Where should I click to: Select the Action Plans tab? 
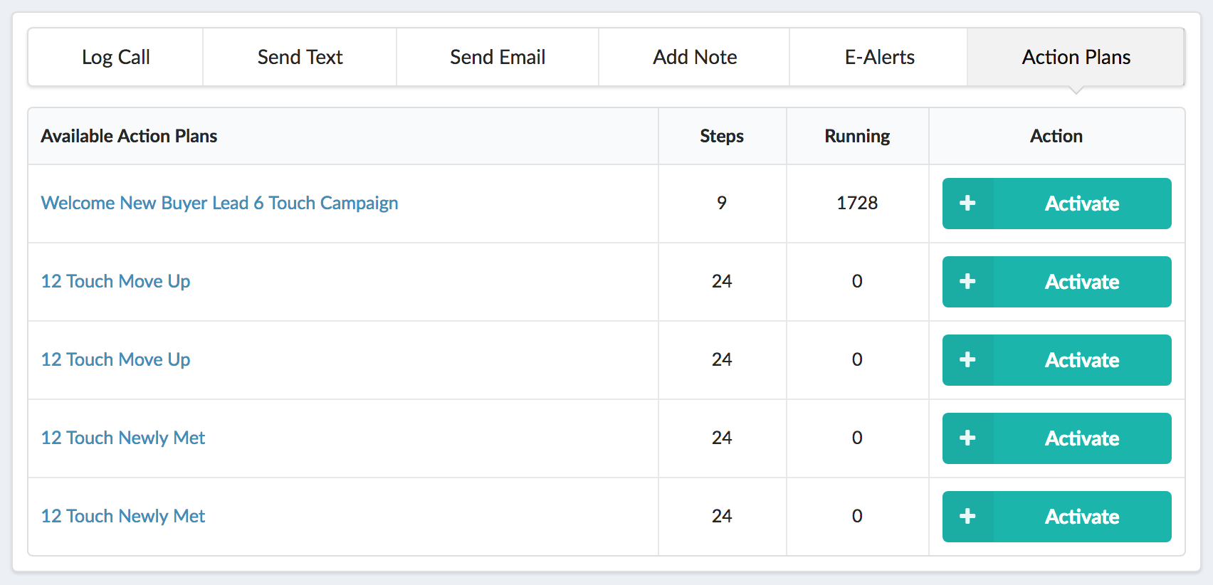[1076, 57]
